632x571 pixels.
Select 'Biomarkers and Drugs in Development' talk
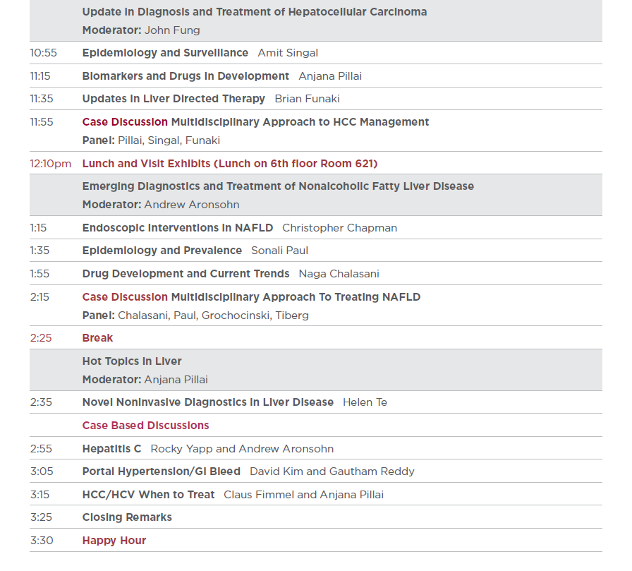(186, 76)
